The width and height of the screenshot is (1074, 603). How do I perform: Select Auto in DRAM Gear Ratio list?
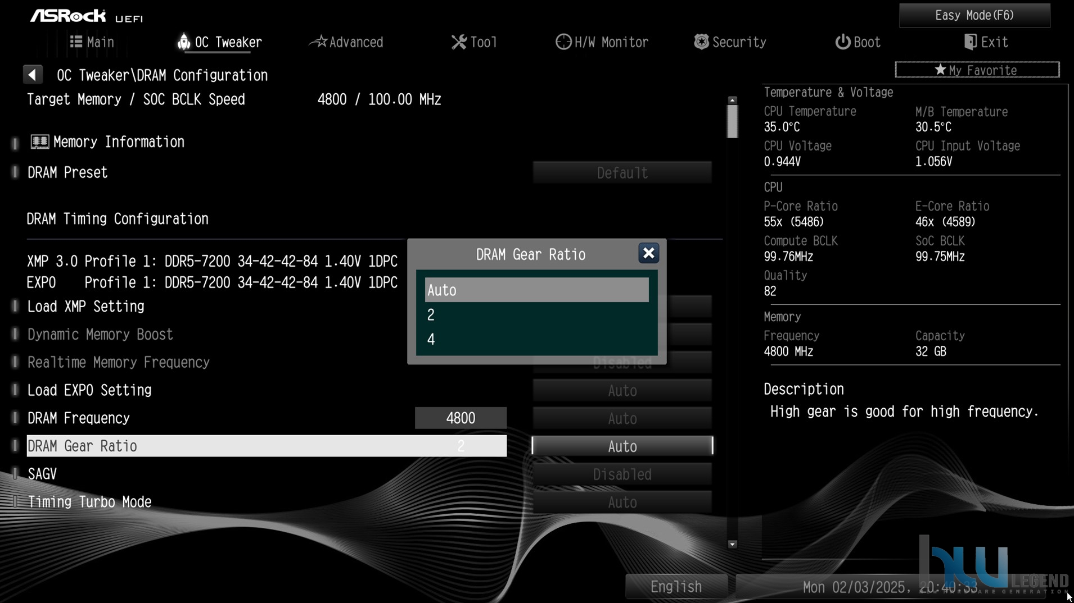pyautogui.click(x=536, y=290)
